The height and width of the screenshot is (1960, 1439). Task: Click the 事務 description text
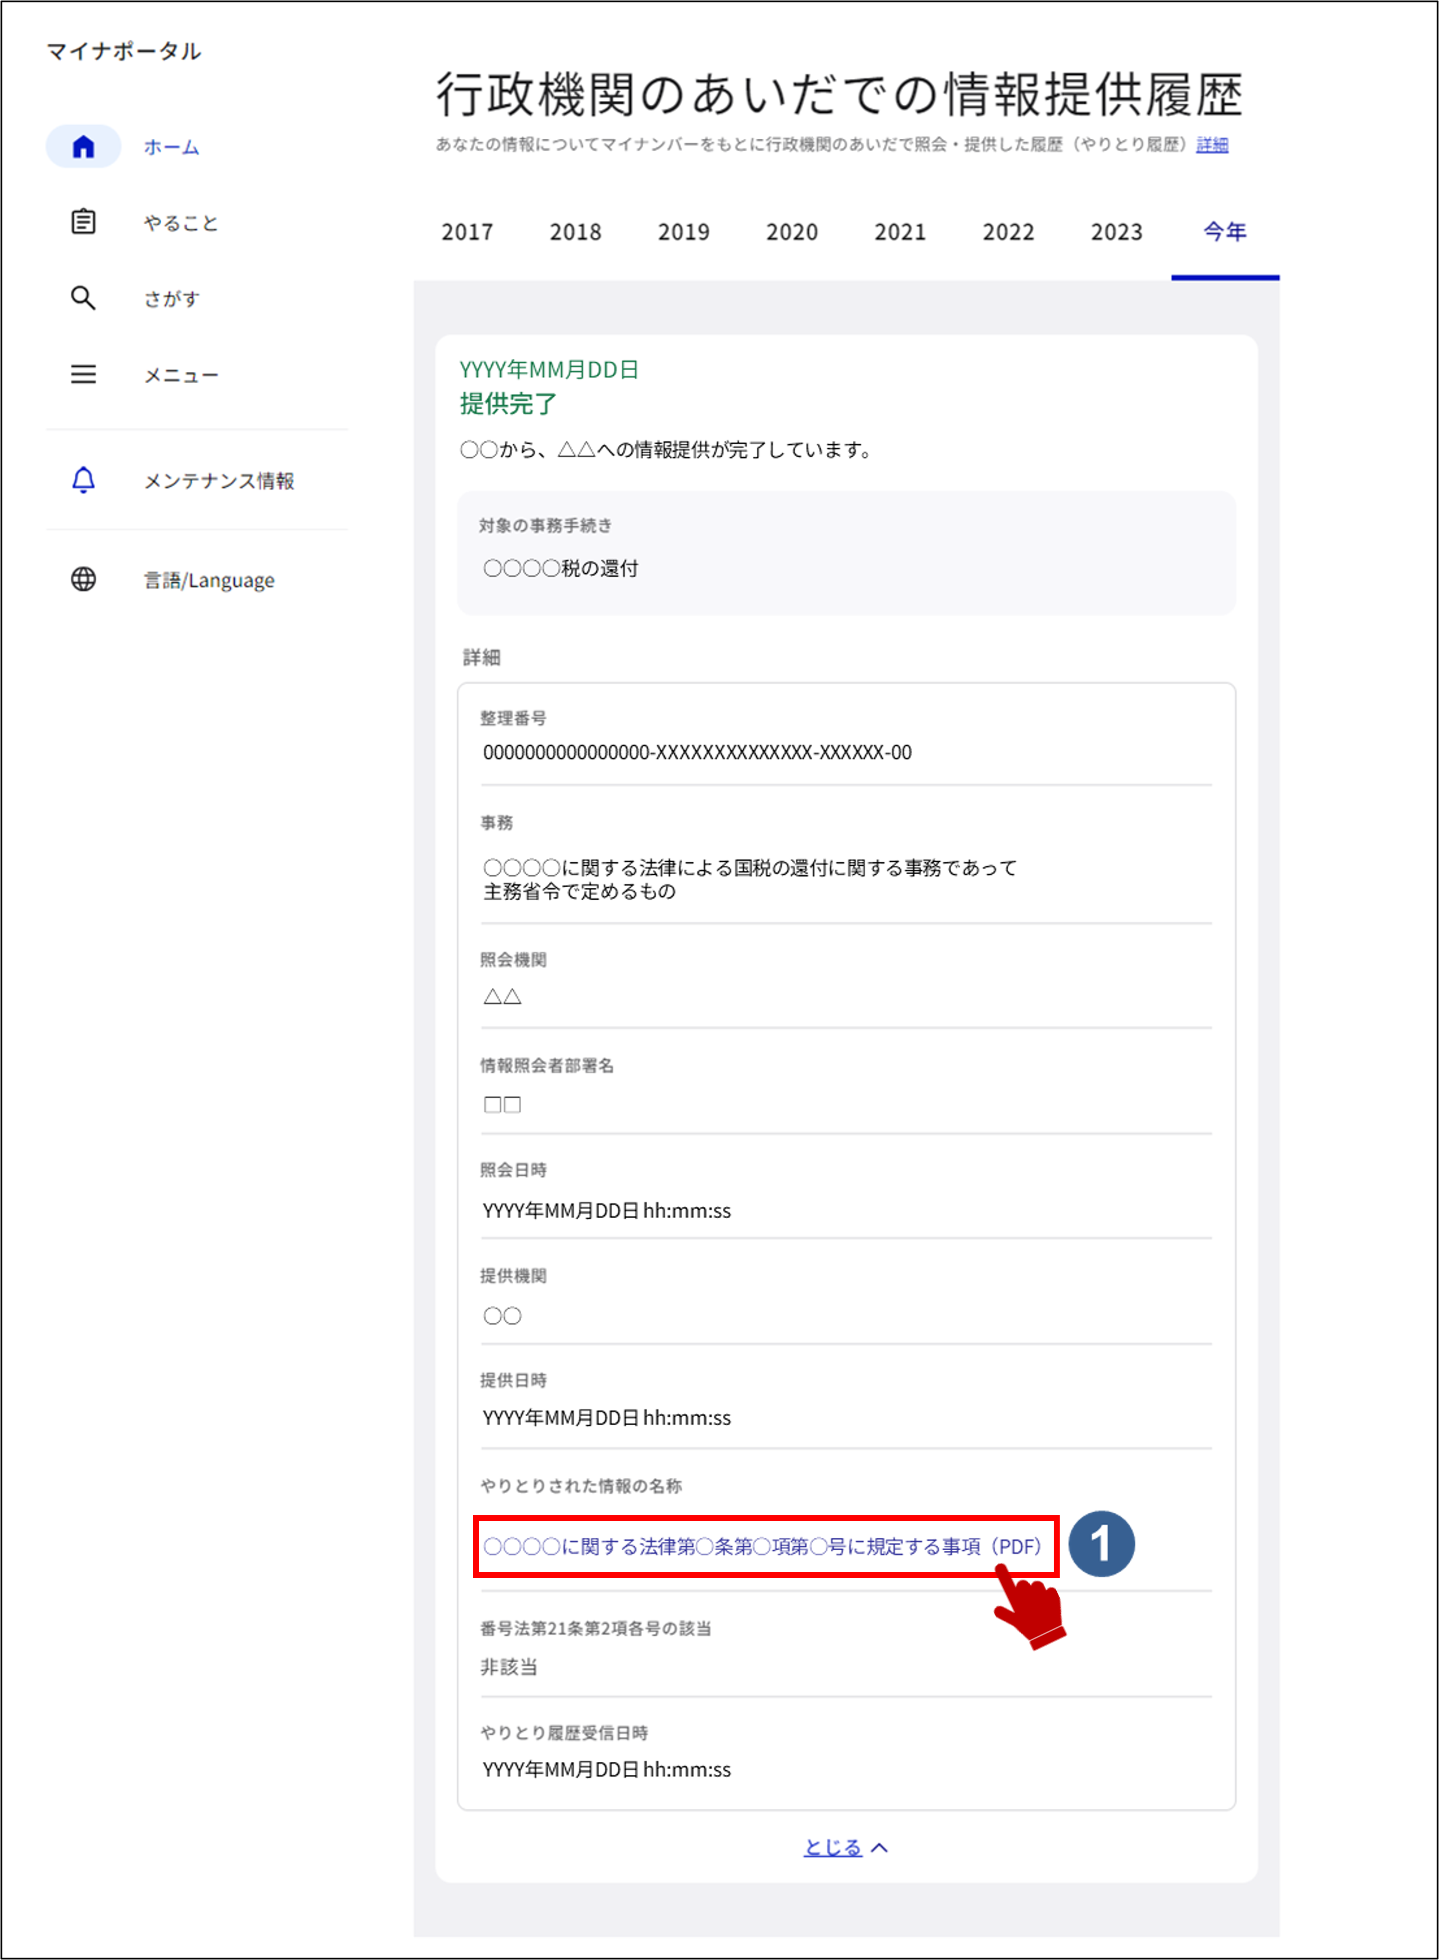750,879
